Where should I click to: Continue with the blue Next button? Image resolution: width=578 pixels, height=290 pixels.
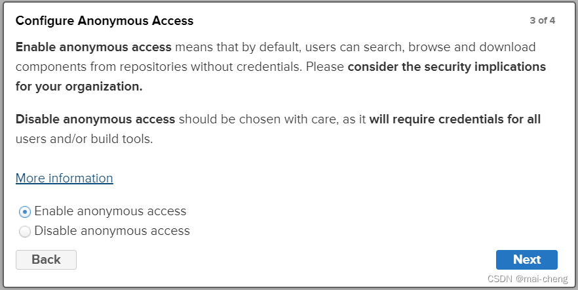[x=527, y=260]
